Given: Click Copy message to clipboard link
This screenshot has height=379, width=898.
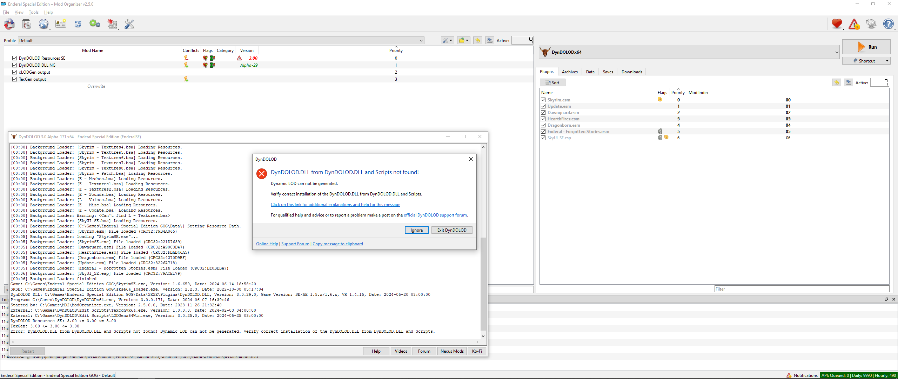Looking at the screenshot, I should [x=337, y=244].
